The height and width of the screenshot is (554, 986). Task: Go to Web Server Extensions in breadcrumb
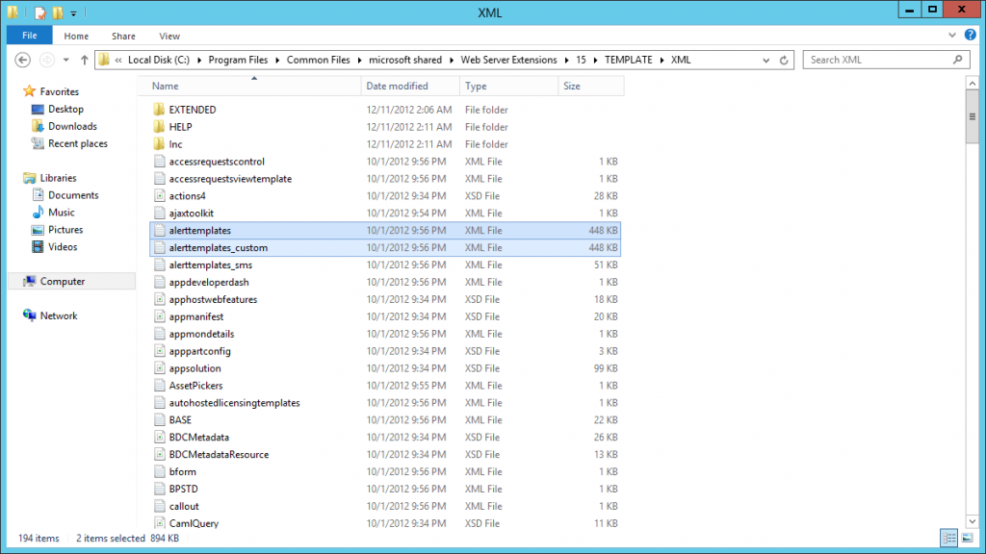(508, 60)
